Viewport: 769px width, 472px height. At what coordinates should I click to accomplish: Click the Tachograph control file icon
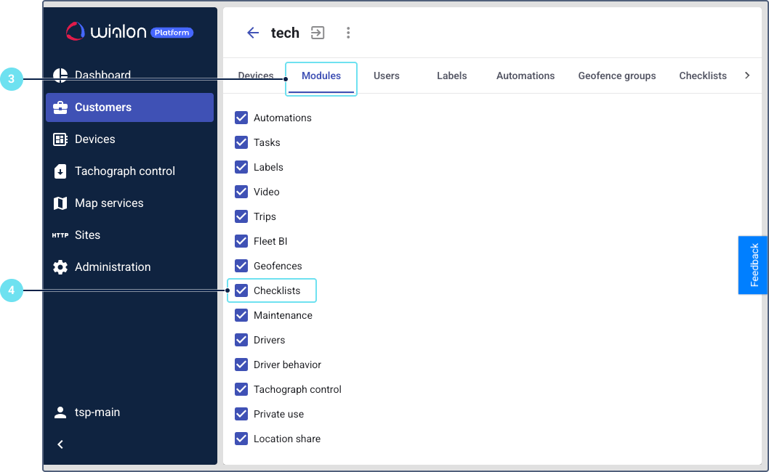(60, 171)
